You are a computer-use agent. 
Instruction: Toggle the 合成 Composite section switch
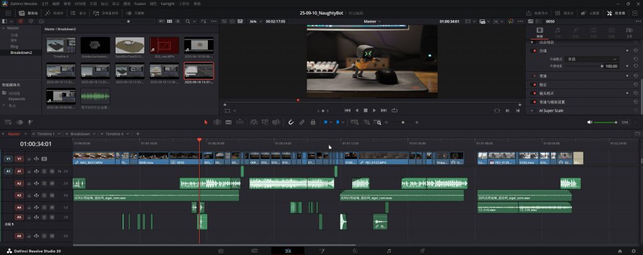point(534,51)
